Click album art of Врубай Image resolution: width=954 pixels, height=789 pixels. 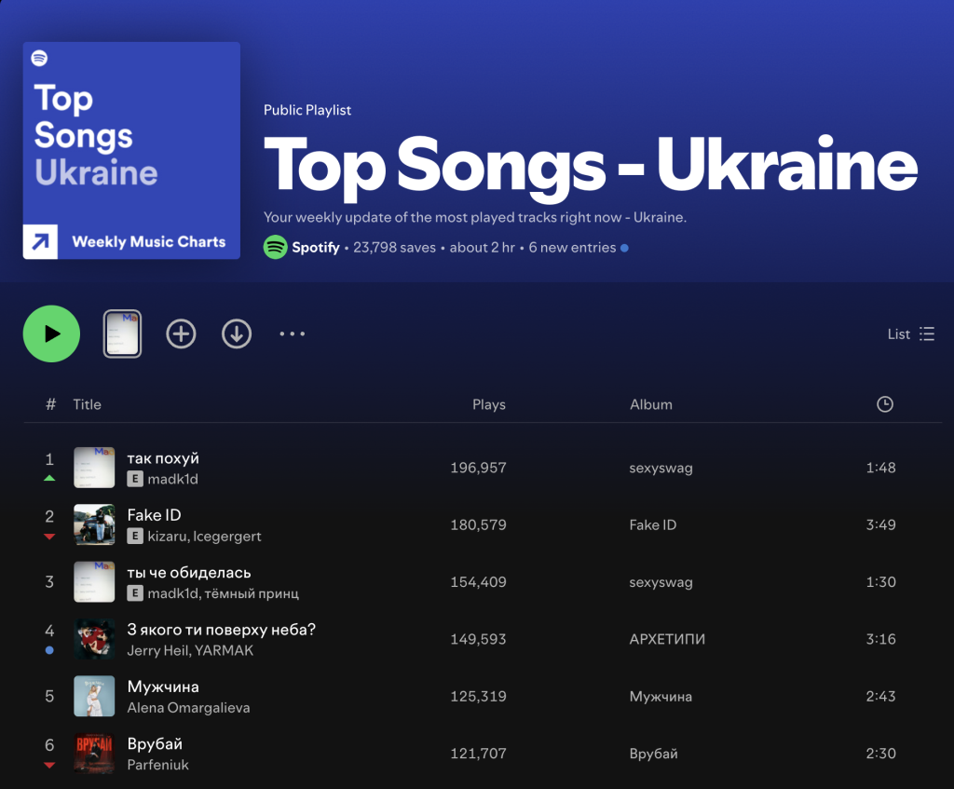tap(94, 753)
